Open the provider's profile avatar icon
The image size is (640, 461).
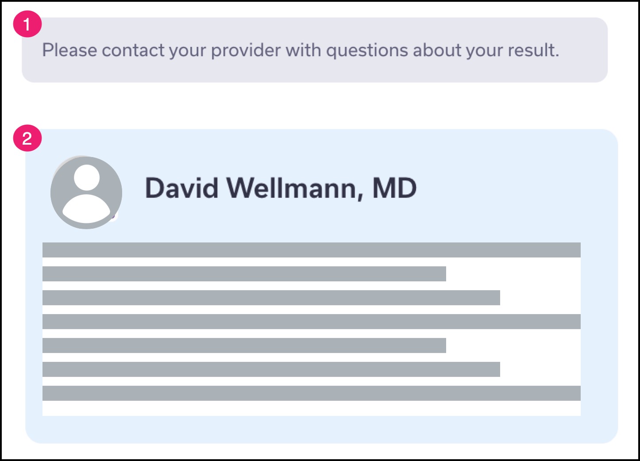point(86,192)
